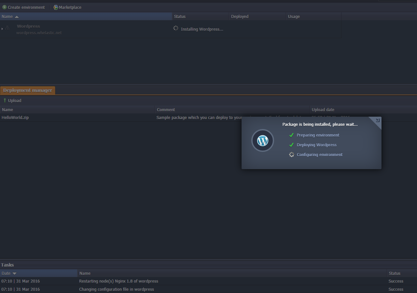Click the spinner beside Installing Wordpress status
This screenshot has height=293, width=417.
point(176,28)
